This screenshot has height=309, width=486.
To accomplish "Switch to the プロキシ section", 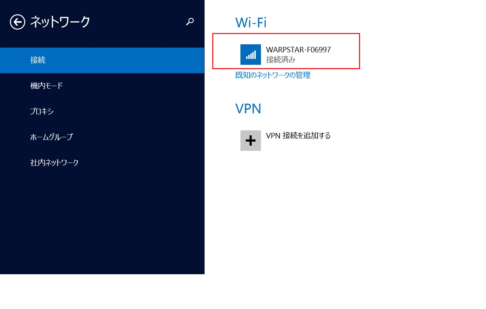I will point(42,112).
